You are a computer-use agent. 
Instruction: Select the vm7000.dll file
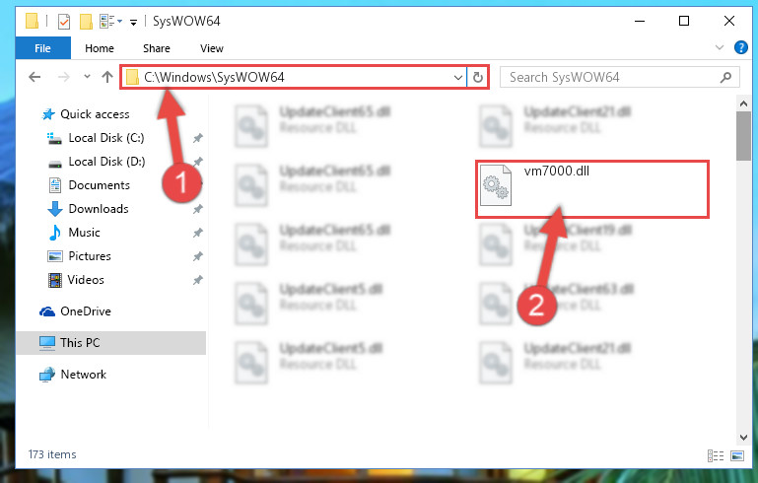coord(591,189)
